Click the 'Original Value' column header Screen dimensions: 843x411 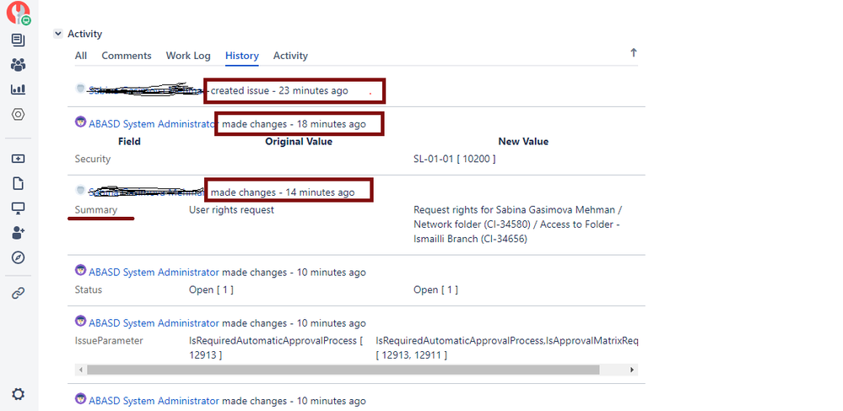299,142
